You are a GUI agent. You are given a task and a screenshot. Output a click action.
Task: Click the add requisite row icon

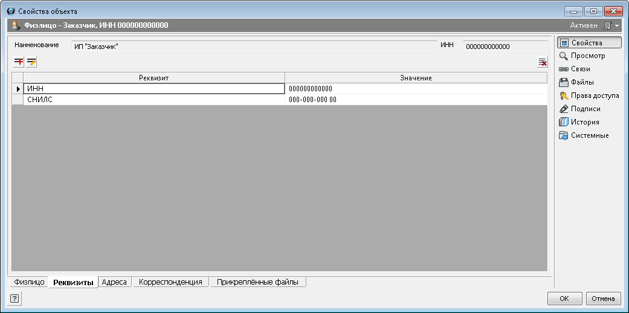point(19,62)
